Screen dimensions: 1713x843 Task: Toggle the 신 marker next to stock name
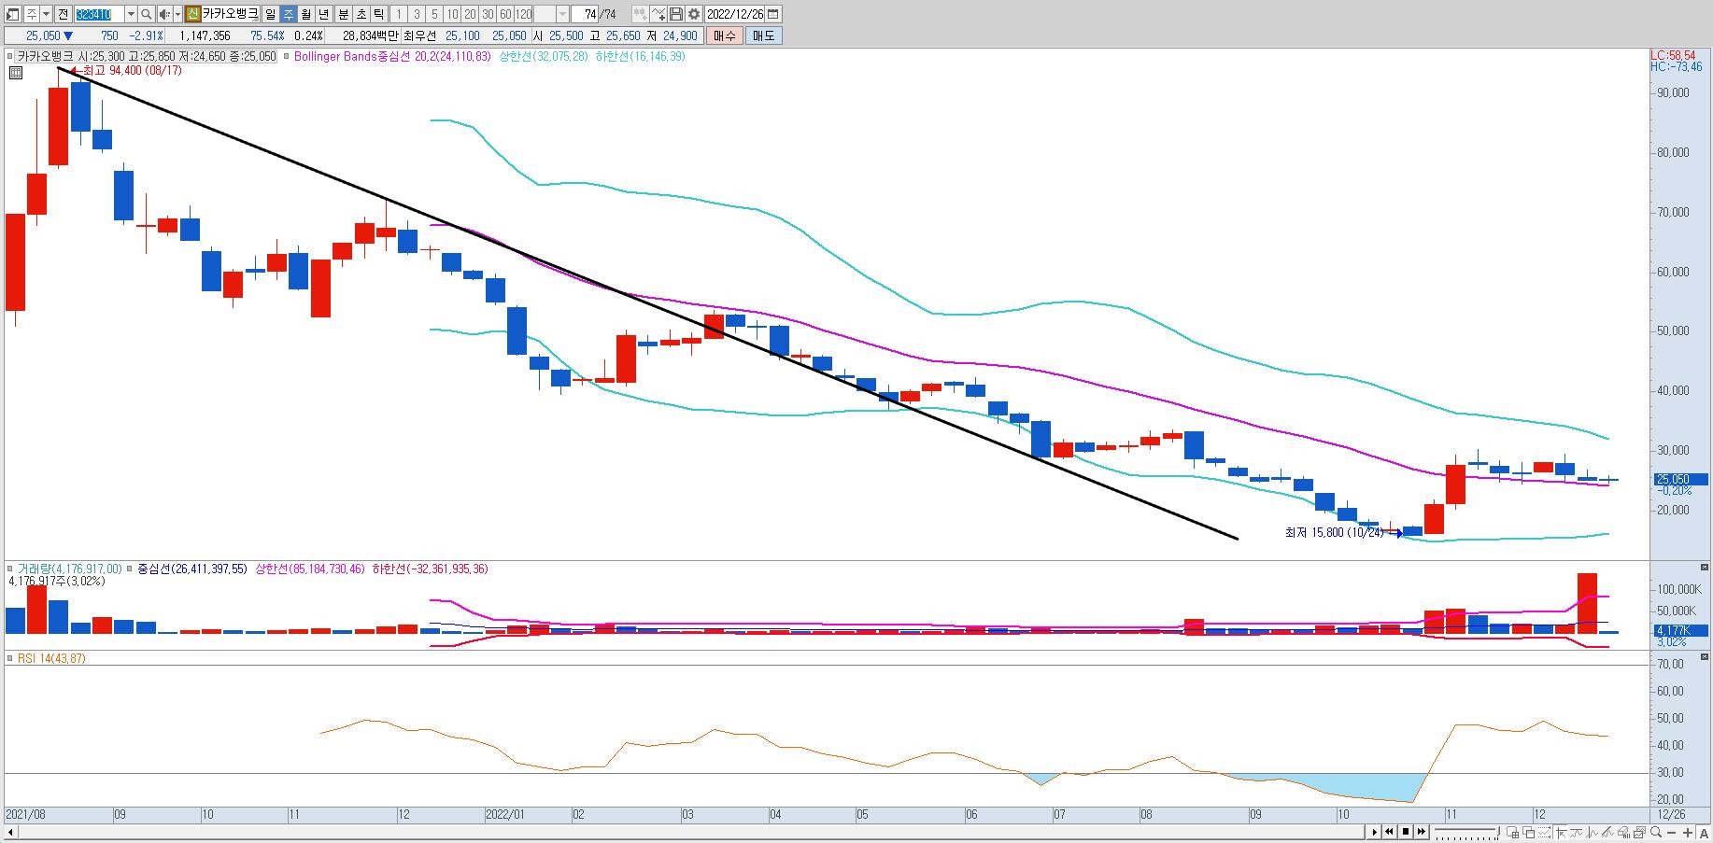coord(193,14)
